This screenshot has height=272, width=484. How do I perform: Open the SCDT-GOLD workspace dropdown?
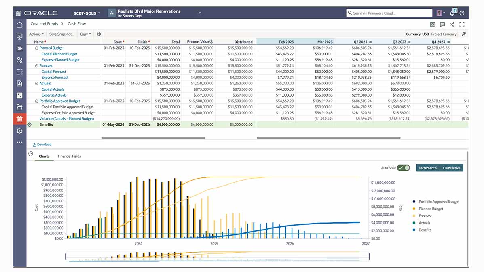[87, 13]
